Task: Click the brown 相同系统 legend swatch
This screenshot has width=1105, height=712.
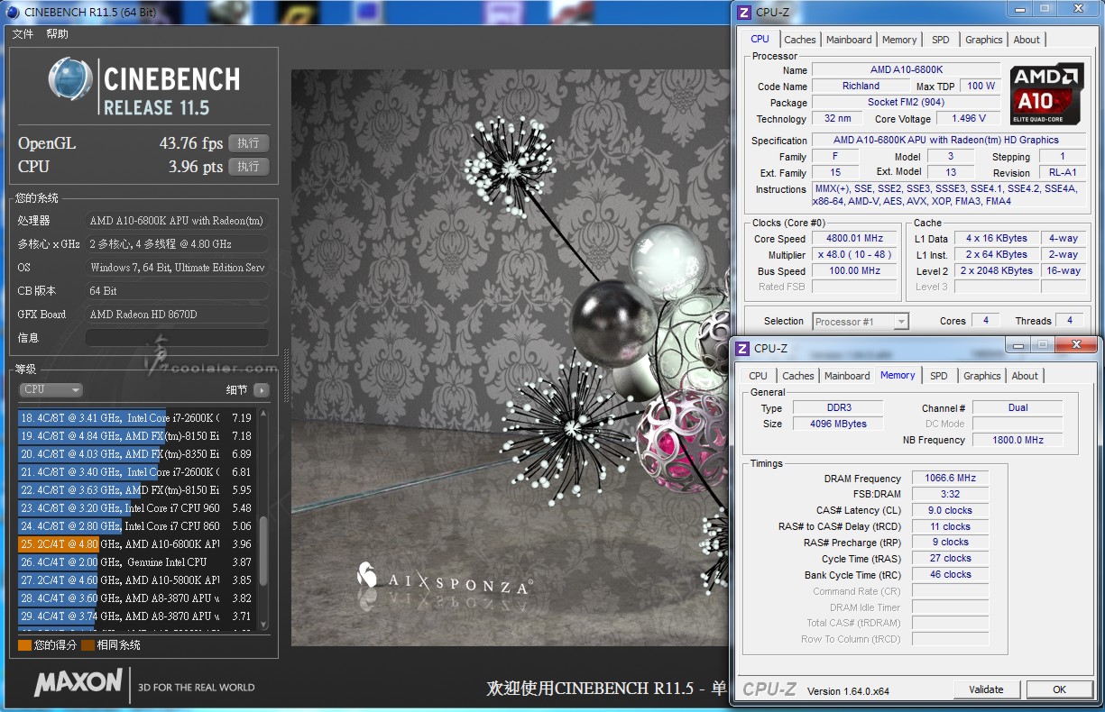Action: point(87,645)
